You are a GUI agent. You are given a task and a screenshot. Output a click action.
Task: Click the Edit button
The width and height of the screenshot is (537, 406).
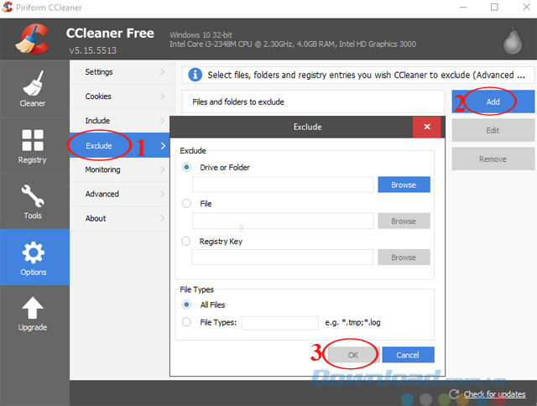(x=493, y=130)
